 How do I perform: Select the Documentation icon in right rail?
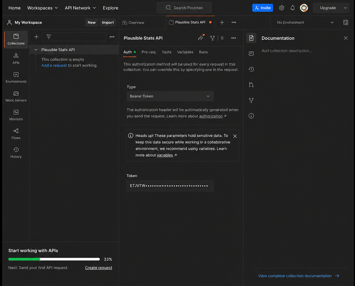click(251, 38)
